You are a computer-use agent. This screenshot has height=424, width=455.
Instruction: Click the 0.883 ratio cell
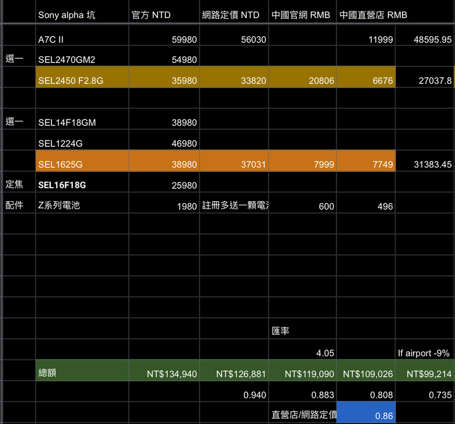(x=302, y=391)
